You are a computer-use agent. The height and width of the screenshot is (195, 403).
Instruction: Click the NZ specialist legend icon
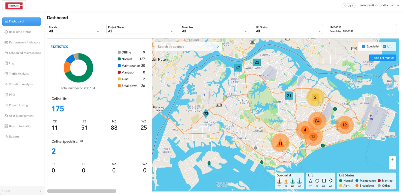293,181
